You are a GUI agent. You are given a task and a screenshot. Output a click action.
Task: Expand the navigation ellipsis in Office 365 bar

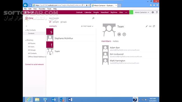pyautogui.click(x=126, y=12)
